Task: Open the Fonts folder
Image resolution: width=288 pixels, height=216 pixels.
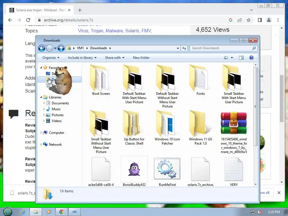Action: (200, 80)
